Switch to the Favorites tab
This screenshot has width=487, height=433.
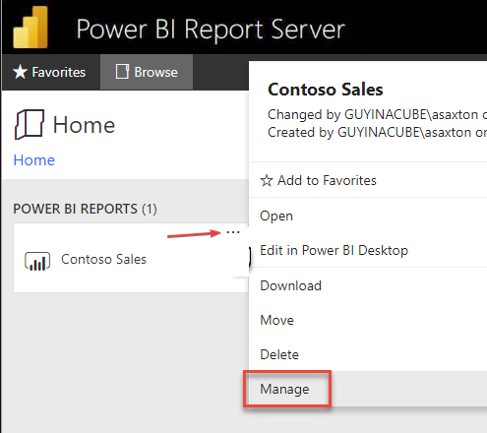coord(51,72)
